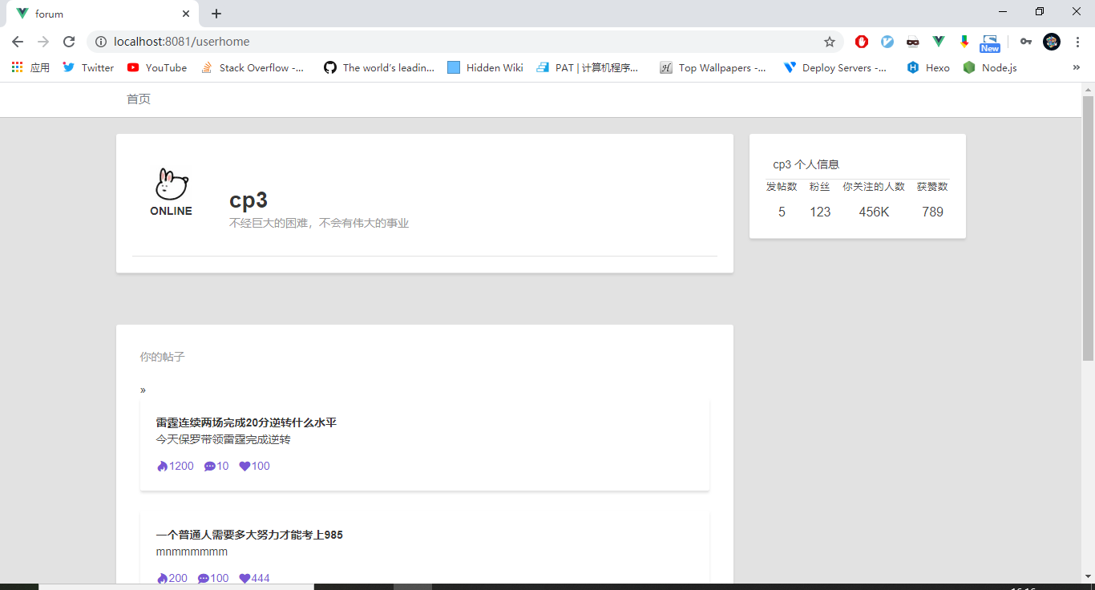Open post 雷霆连续两场完成20分逆转什么水平
1095x590 pixels.
coord(246,422)
